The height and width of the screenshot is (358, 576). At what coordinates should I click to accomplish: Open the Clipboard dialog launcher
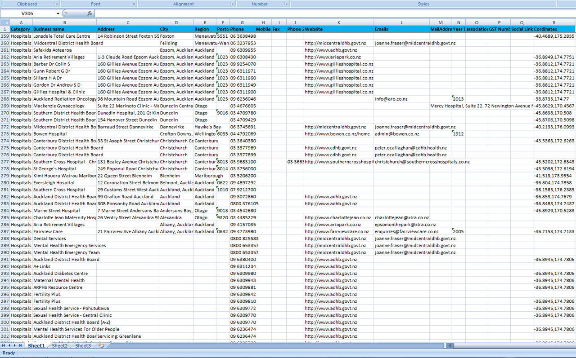56,4
